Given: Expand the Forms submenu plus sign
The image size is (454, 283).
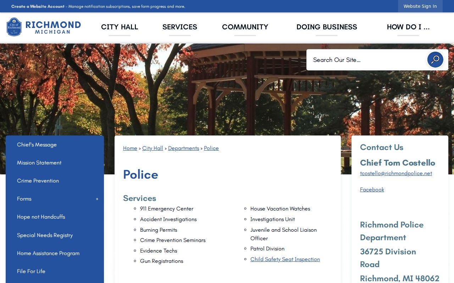Looking at the screenshot, I should (97, 199).
